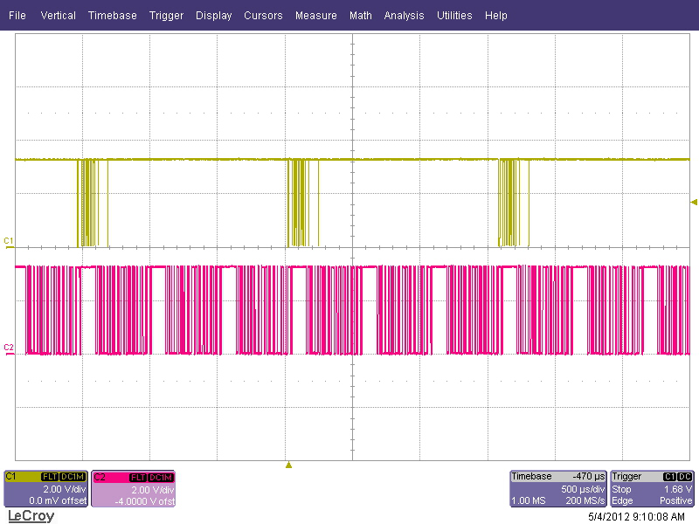Viewport: 699px width, 524px height.
Task: Open the C1 channel descriptor box
Action: 46,489
